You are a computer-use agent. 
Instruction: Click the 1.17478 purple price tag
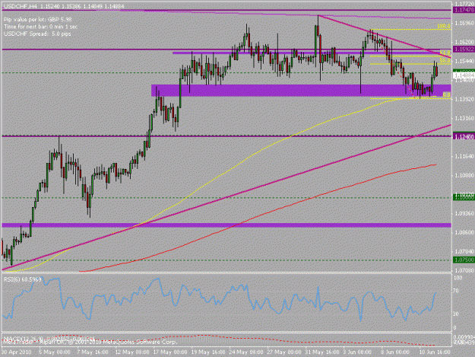[464, 10]
